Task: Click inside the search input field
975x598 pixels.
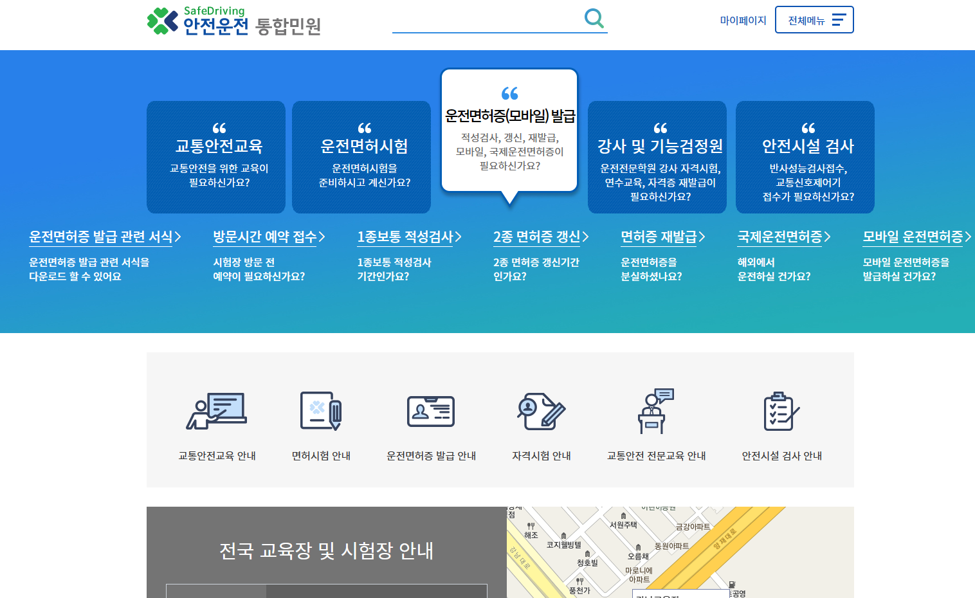Action: click(495, 23)
